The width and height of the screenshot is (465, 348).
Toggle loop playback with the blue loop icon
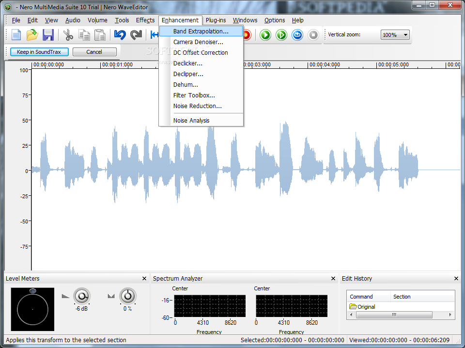pyautogui.click(x=297, y=35)
